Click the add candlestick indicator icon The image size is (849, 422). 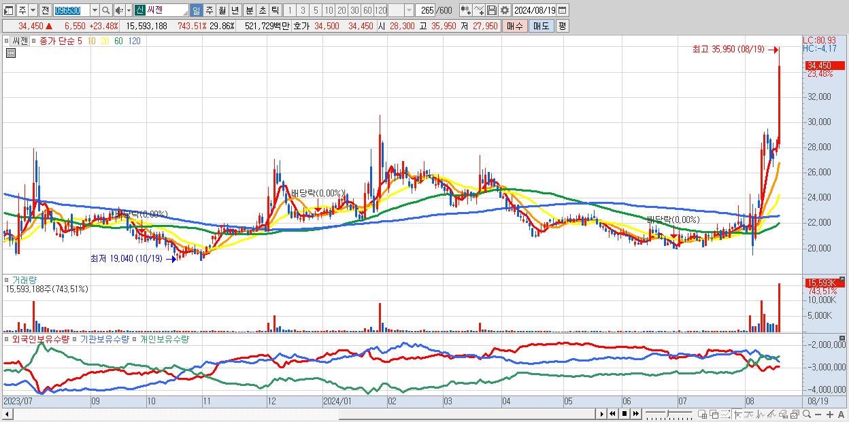465,10
